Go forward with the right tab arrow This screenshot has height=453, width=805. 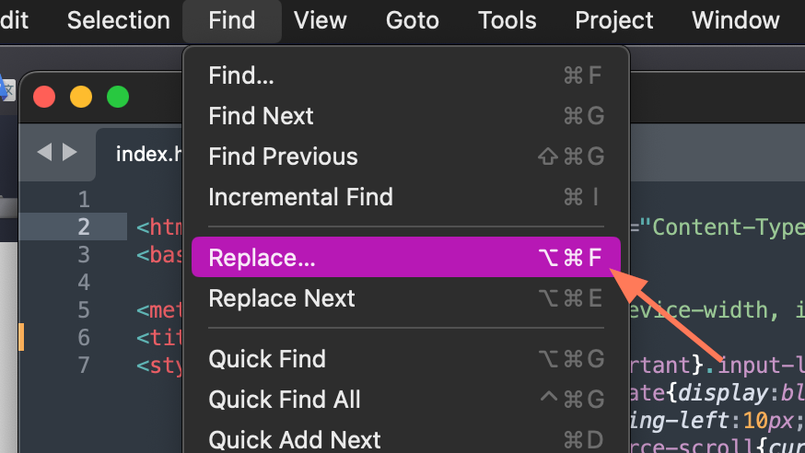[69, 152]
